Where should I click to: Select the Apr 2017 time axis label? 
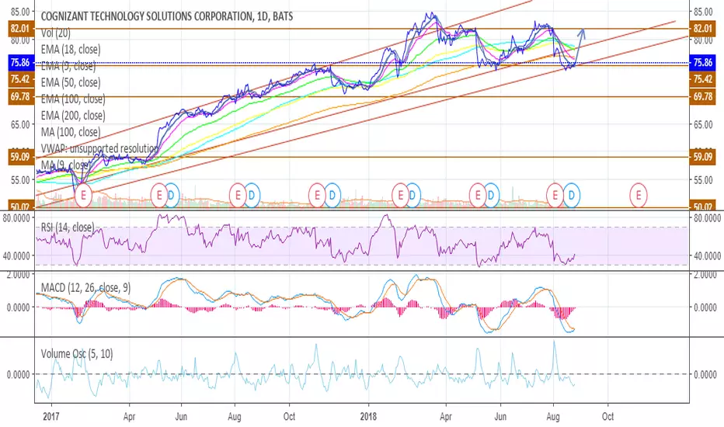129,416
